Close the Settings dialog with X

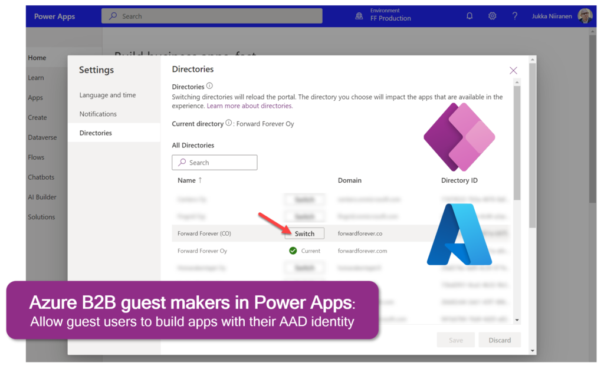pyautogui.click(x=513, y=70)
